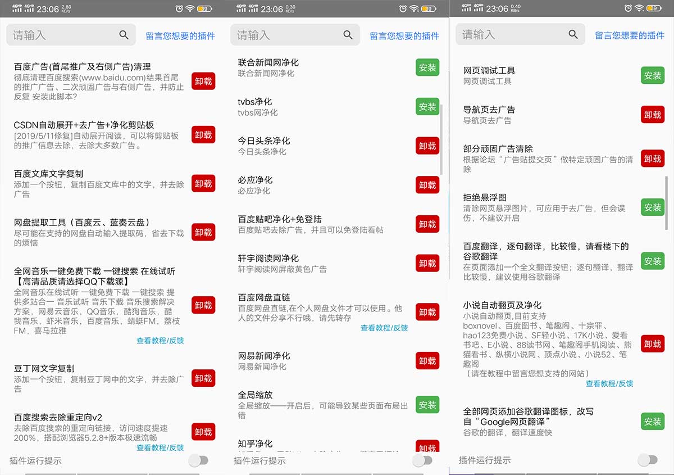Tap the battery icon in right status bar

(653, 8)
